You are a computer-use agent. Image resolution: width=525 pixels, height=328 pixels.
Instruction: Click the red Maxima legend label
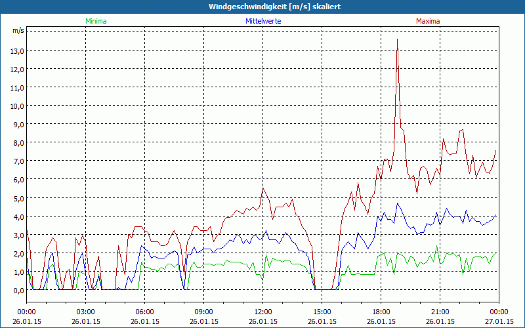(428, 21)
